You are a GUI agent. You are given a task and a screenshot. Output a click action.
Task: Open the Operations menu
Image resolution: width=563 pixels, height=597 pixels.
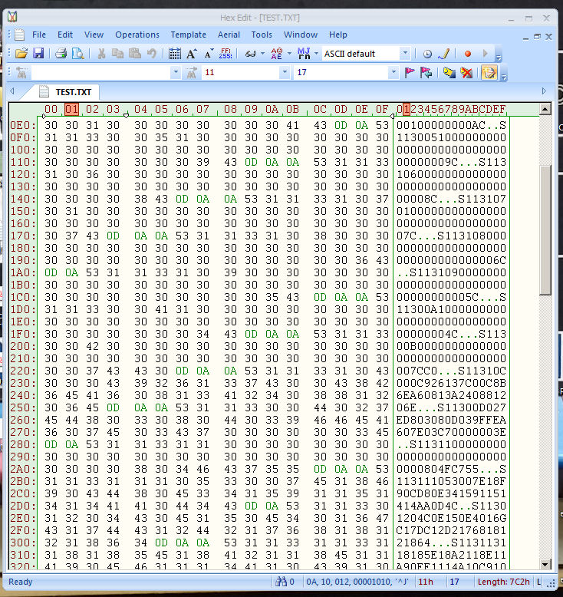click(137, 35)
